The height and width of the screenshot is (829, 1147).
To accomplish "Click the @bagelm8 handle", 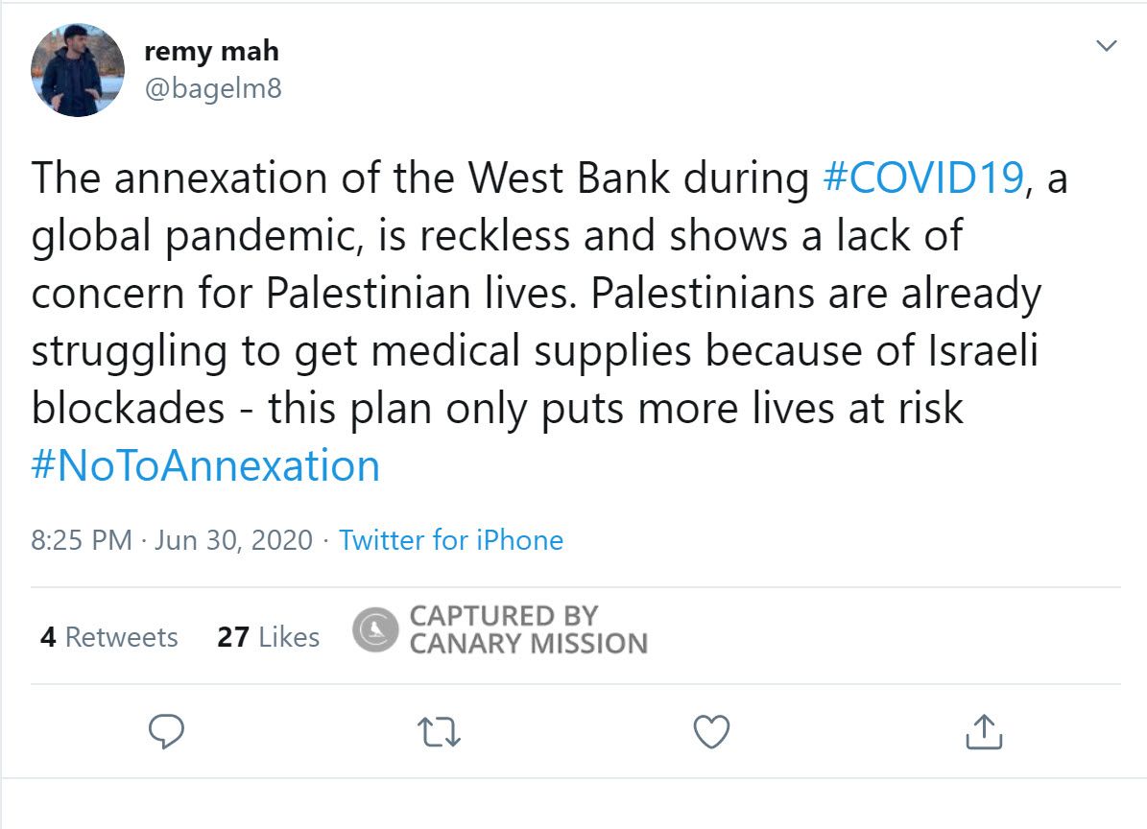I will pyautogui.click(x=212, y=89).
